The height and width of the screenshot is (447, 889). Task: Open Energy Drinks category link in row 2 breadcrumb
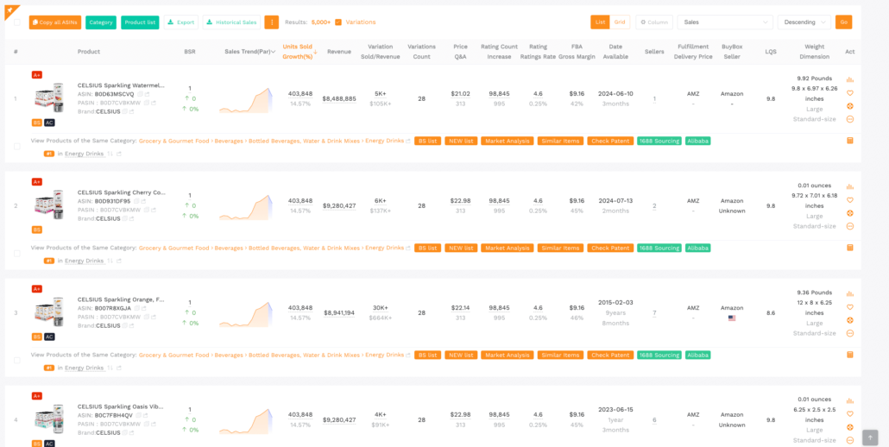[384, 249]
